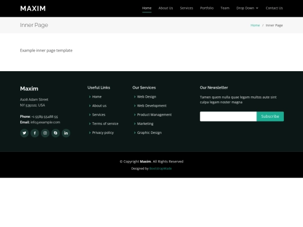Click the phone number +1 5589 55488 55
303x227 pixels.
click(45, 117)
